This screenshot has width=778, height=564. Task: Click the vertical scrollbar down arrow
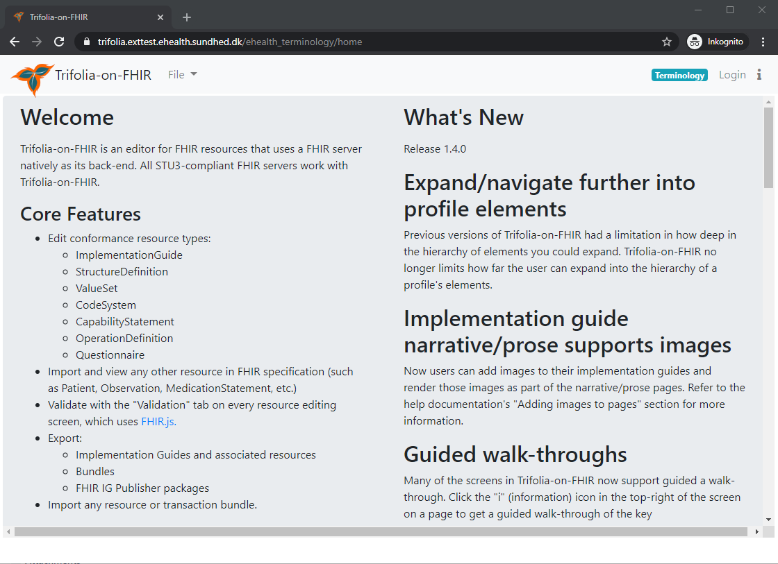(x=768, y=520)
